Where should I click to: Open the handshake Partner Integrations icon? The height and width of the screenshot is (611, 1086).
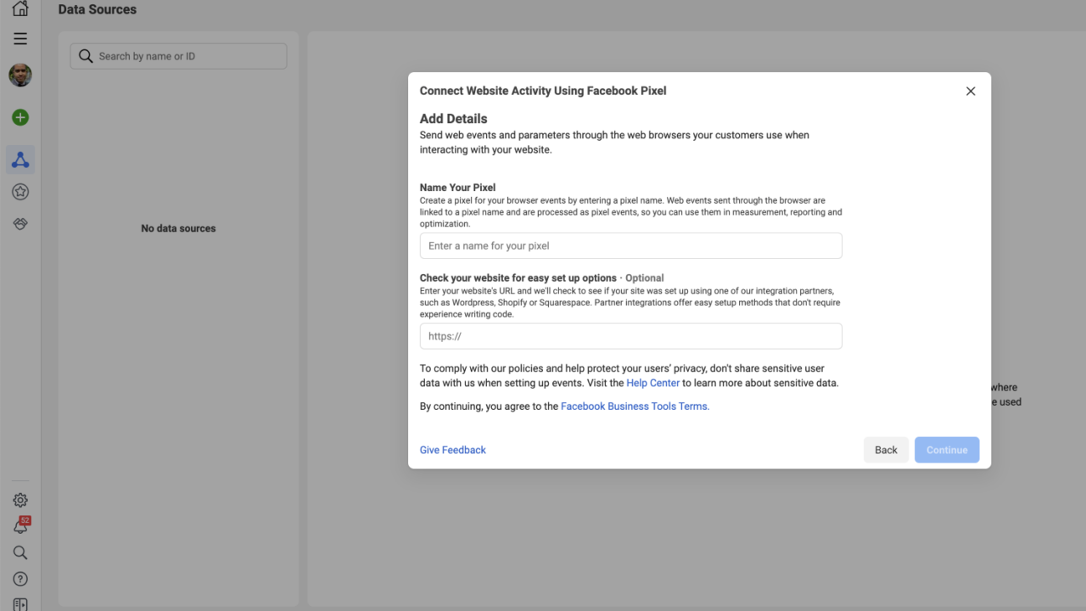coord(20,224)
